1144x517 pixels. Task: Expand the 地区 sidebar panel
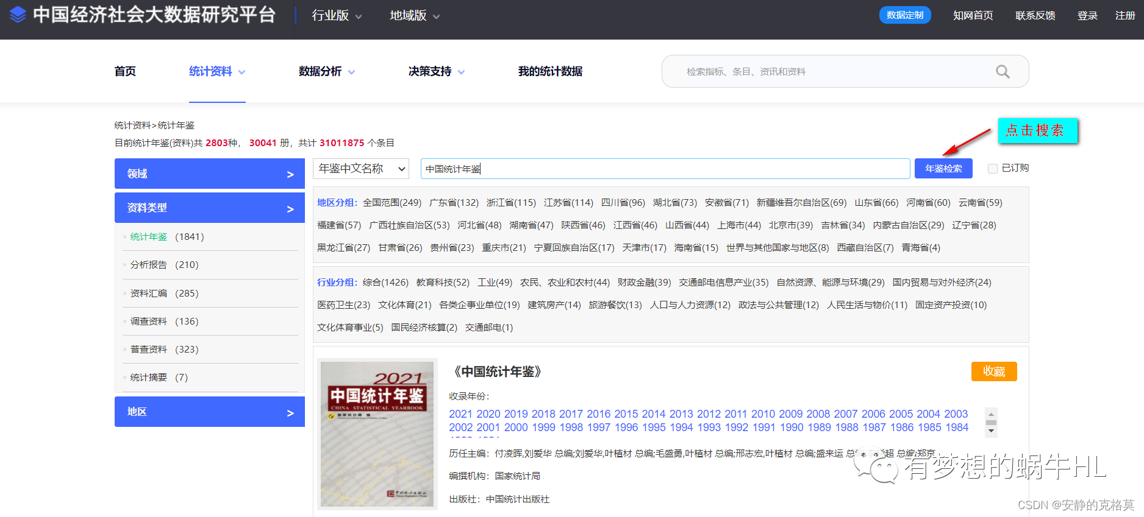pos(210,412)
